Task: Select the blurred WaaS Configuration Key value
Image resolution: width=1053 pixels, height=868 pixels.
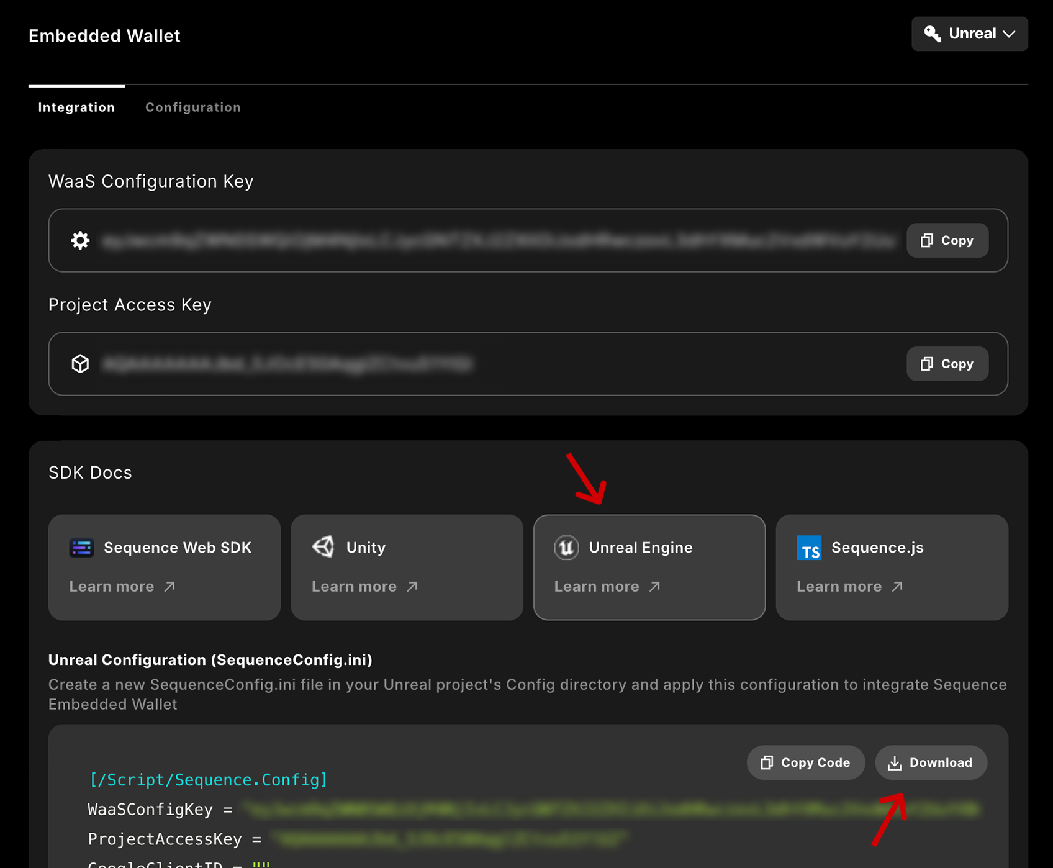Action: pyautogui.click(x=499, y=241)
